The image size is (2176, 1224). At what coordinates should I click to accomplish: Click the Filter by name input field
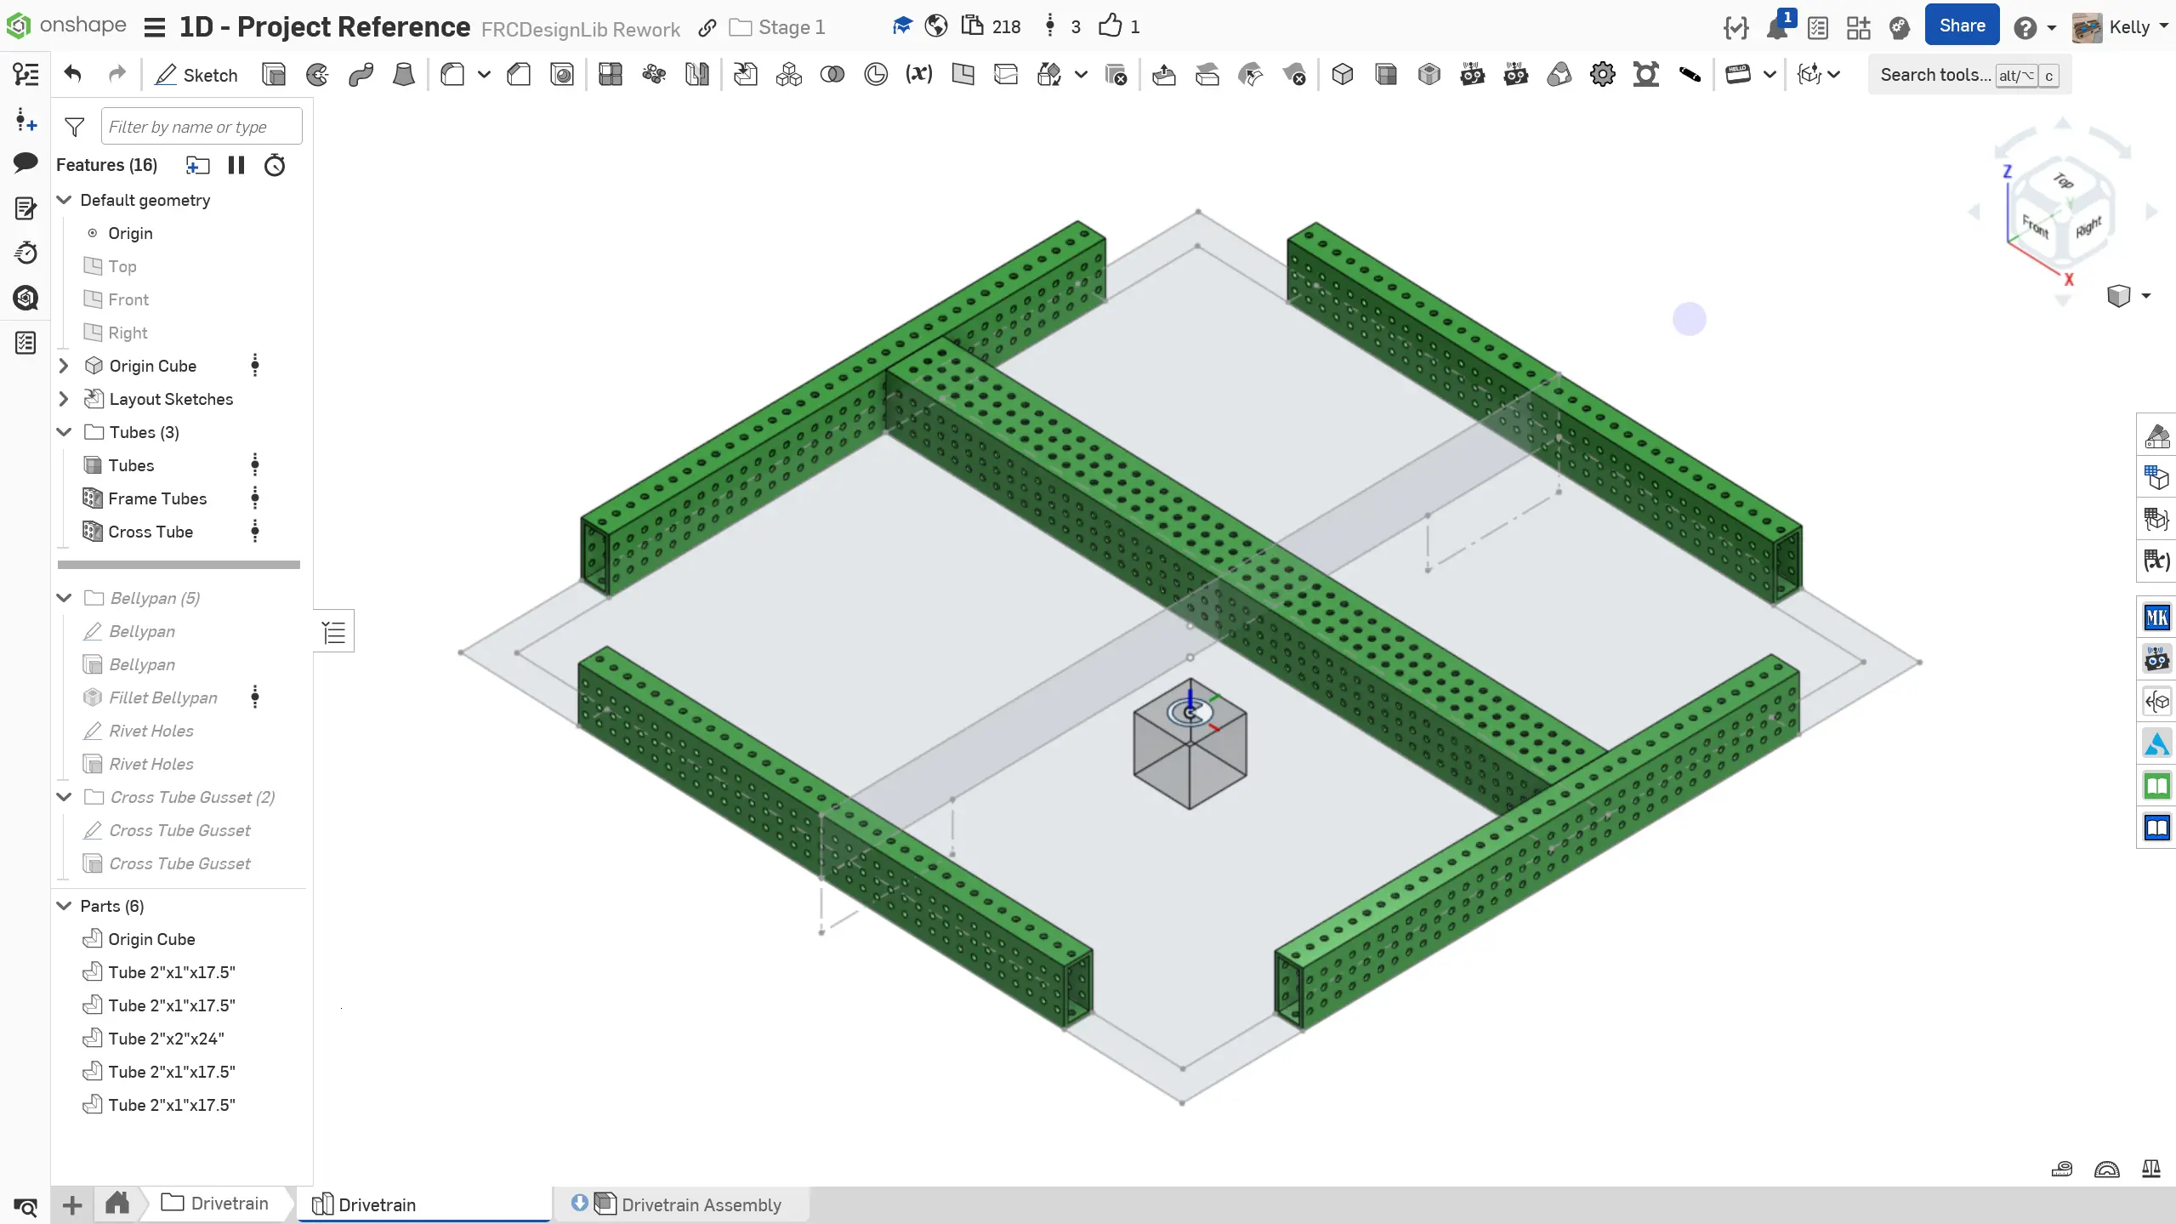pyautogui.click(x=201, y=127)
